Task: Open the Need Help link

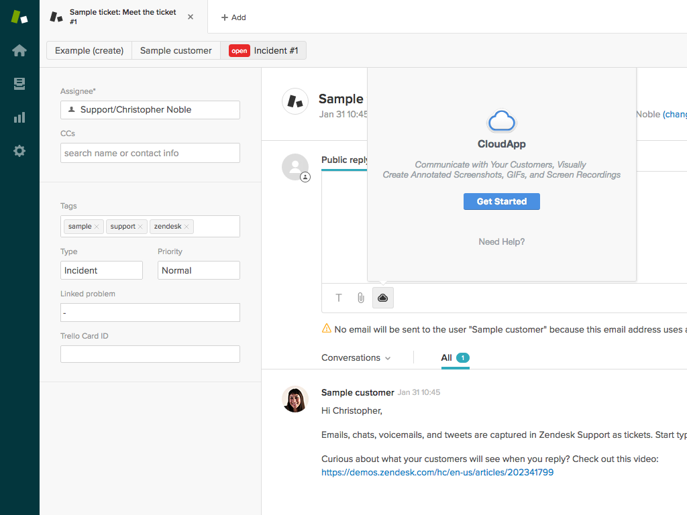Action: pos(501,241)
